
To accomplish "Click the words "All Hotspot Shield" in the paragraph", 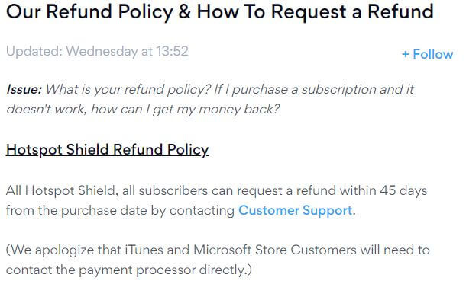I will [60, 190].
